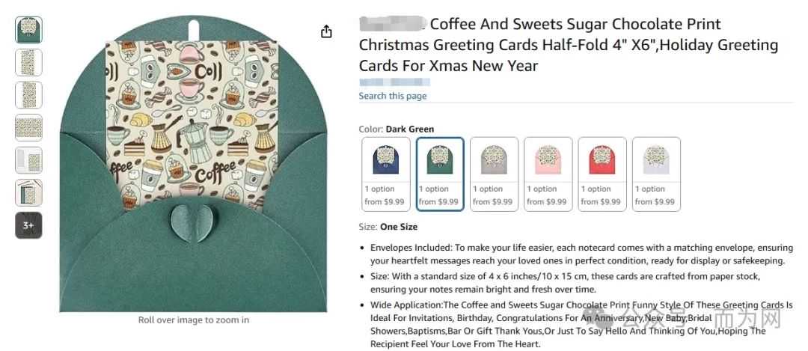Click the "Search this page" link
Image resolution: width=808 pixels, height=351 pixels.
pyautogui.click(x=393, y=96)
